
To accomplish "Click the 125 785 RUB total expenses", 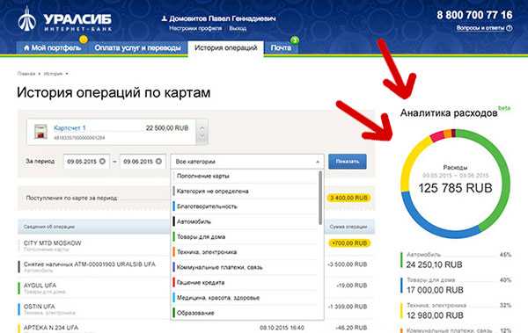I will click(455, 188).
